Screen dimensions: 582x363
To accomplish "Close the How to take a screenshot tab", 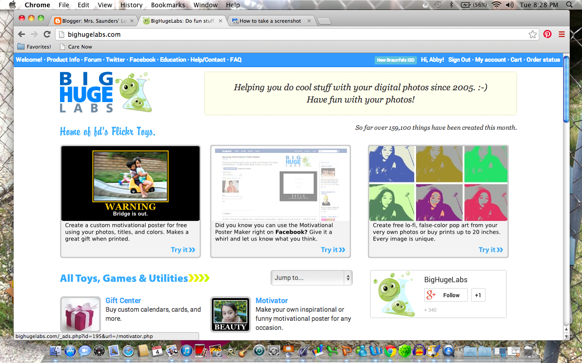I will pyautogui.click(x=309, y=21).
